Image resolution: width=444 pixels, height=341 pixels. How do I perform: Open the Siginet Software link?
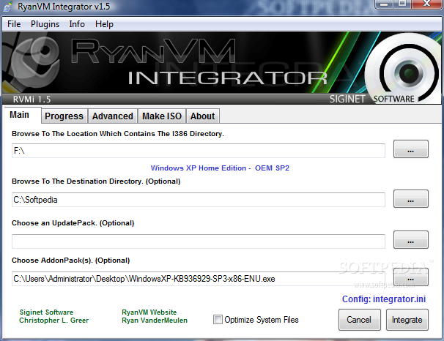[46, 312]
